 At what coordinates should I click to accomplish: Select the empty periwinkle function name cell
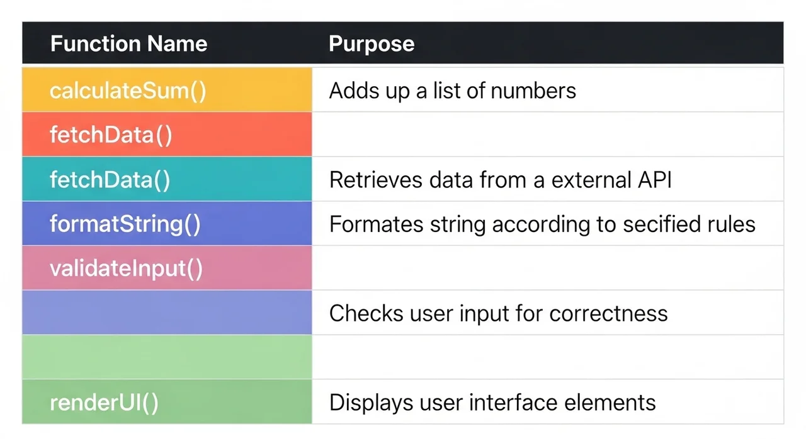[x=167, y=313]
